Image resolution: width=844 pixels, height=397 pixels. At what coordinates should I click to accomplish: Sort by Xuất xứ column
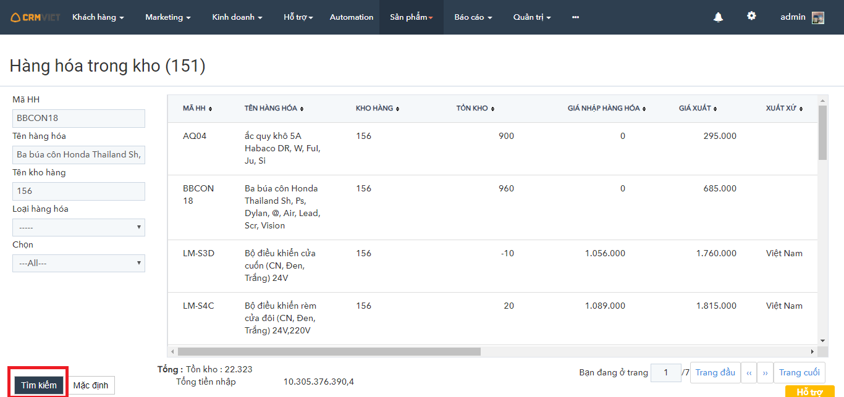[785, 109]
